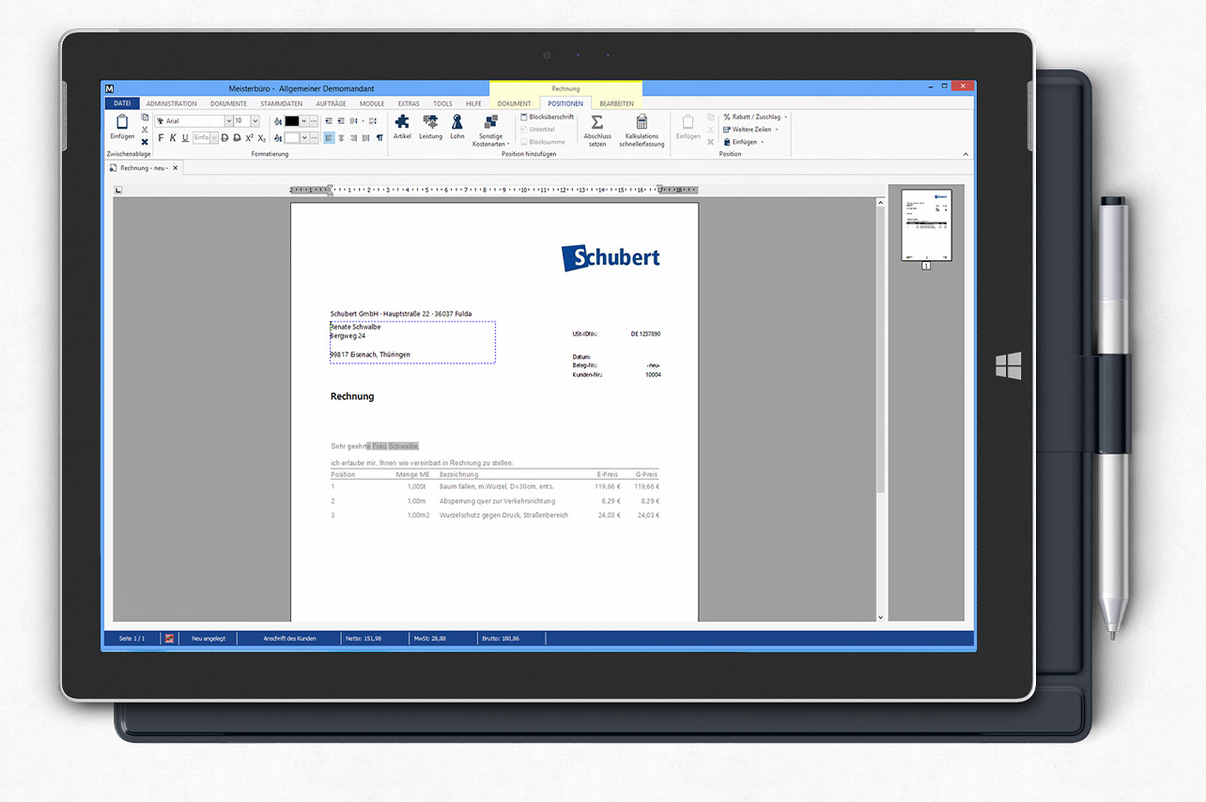Add a Lohn position
This screenshot has height=802, width=1206.
(457, 127)
